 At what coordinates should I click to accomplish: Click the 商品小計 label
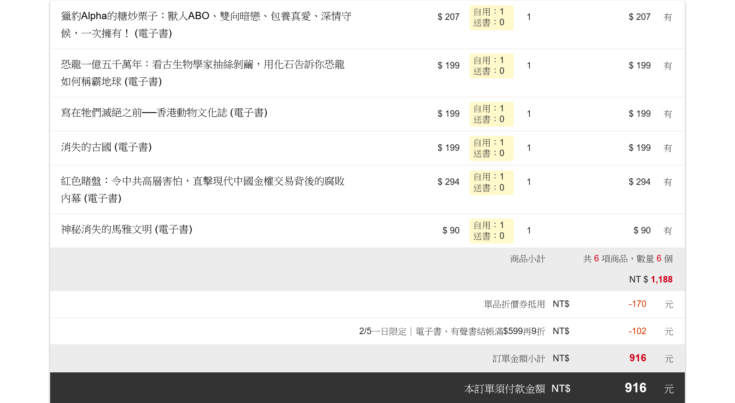point(528,259)
